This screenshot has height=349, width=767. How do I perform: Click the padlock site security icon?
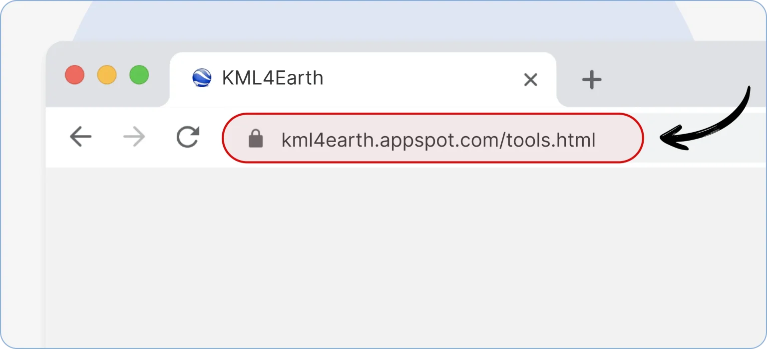click(256, 139)
